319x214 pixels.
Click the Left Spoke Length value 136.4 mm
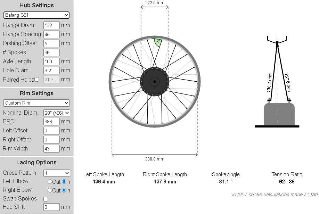tap(104, 182)
